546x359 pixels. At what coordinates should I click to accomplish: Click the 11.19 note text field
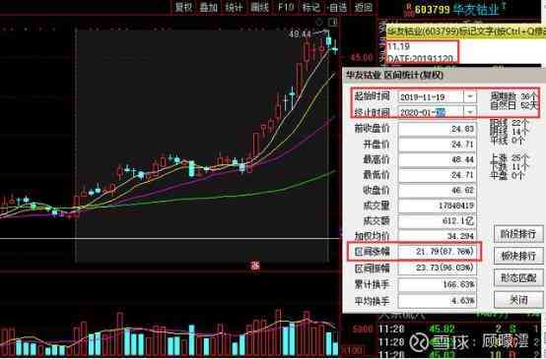click(x=399, y=46)
